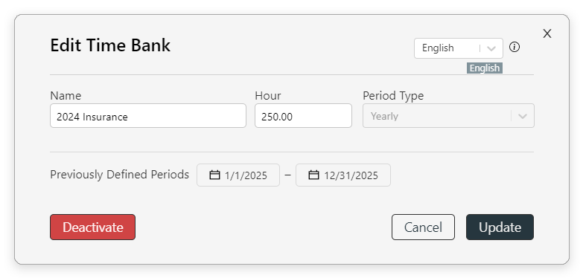Click the calendar icon for 12/31/2025
The image size is (583, 278).
point(313,175)
